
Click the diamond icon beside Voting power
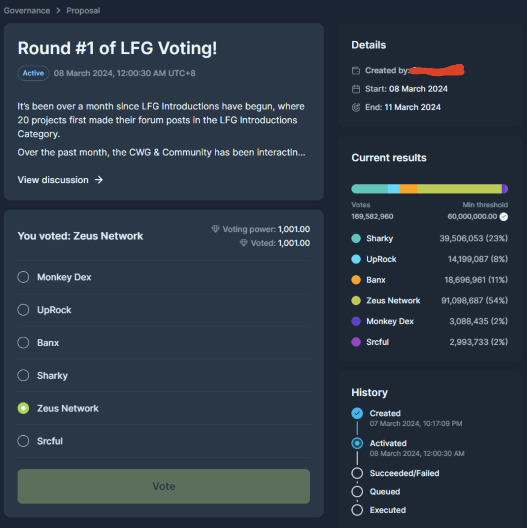tap(216, 229)
